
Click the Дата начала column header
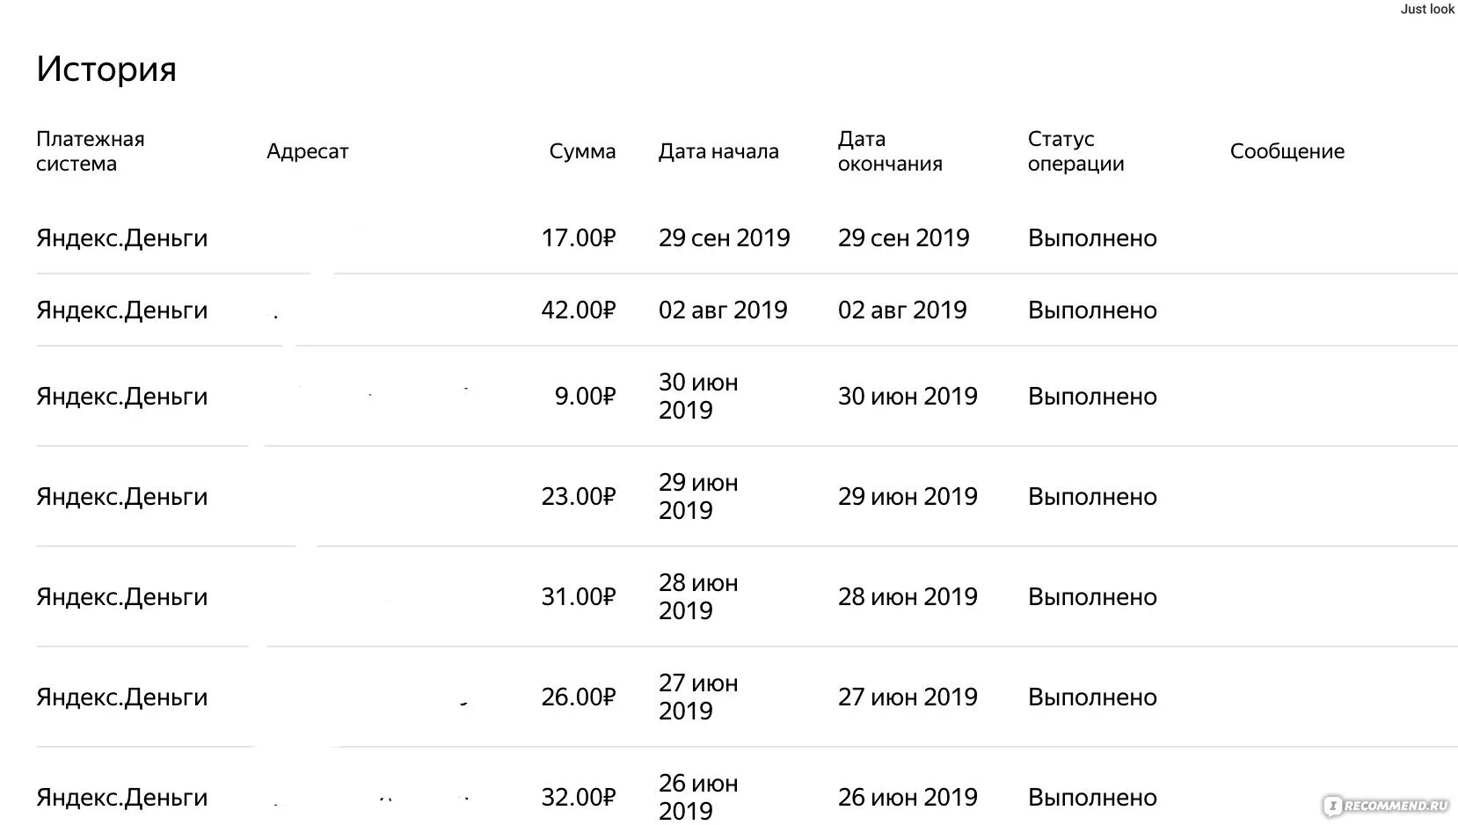click(718, 151)
